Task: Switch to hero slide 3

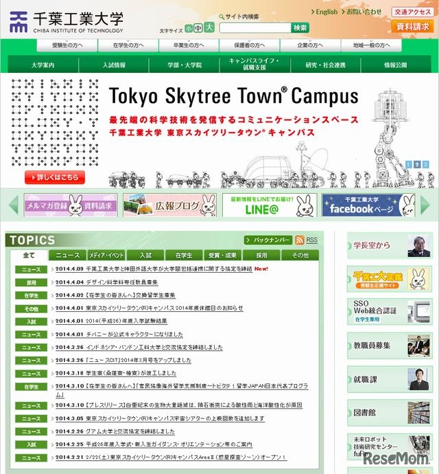Action: [425, 164]
